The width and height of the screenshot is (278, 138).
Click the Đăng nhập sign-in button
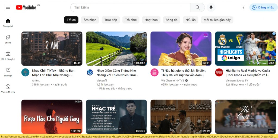pyautogui.click(x=263, y=7)
